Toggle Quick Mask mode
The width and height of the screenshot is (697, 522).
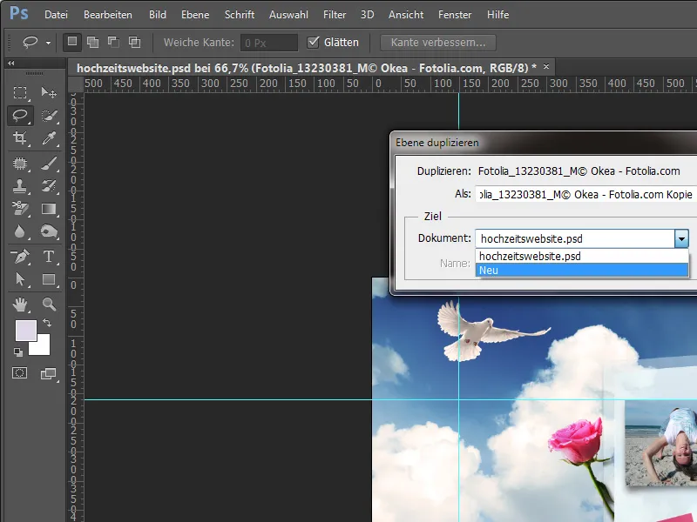click(19, 373)
